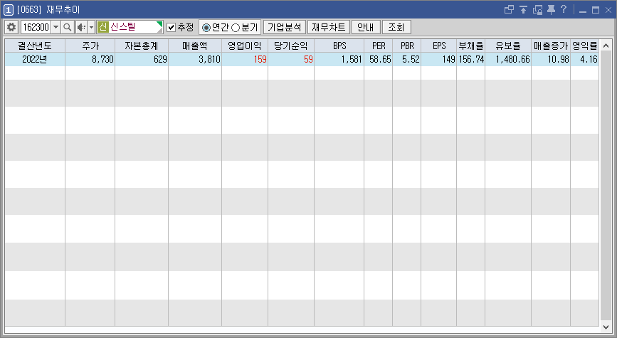Open 재무차트 button

click(x=329, y=27)
